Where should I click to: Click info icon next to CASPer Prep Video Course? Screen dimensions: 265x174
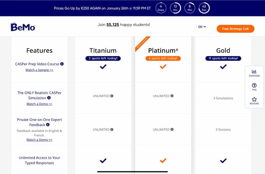62,64
